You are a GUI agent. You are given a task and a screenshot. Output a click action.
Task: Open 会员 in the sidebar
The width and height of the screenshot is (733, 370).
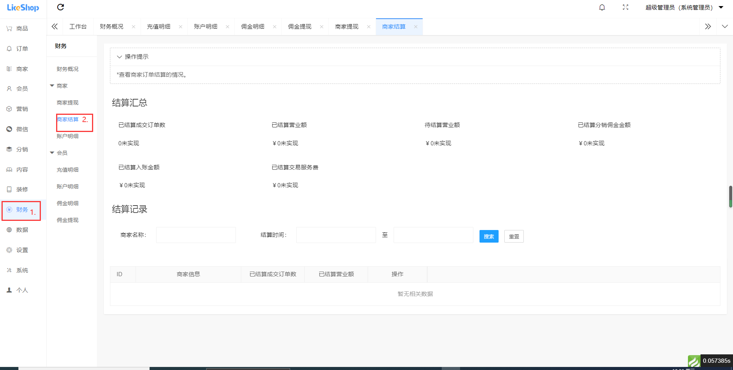22,89
